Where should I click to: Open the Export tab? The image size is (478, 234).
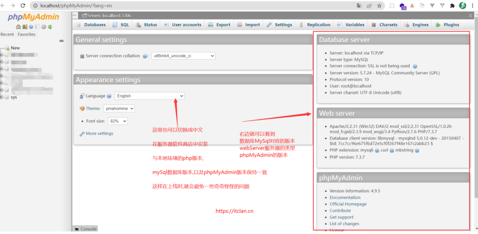pos(219,25)
